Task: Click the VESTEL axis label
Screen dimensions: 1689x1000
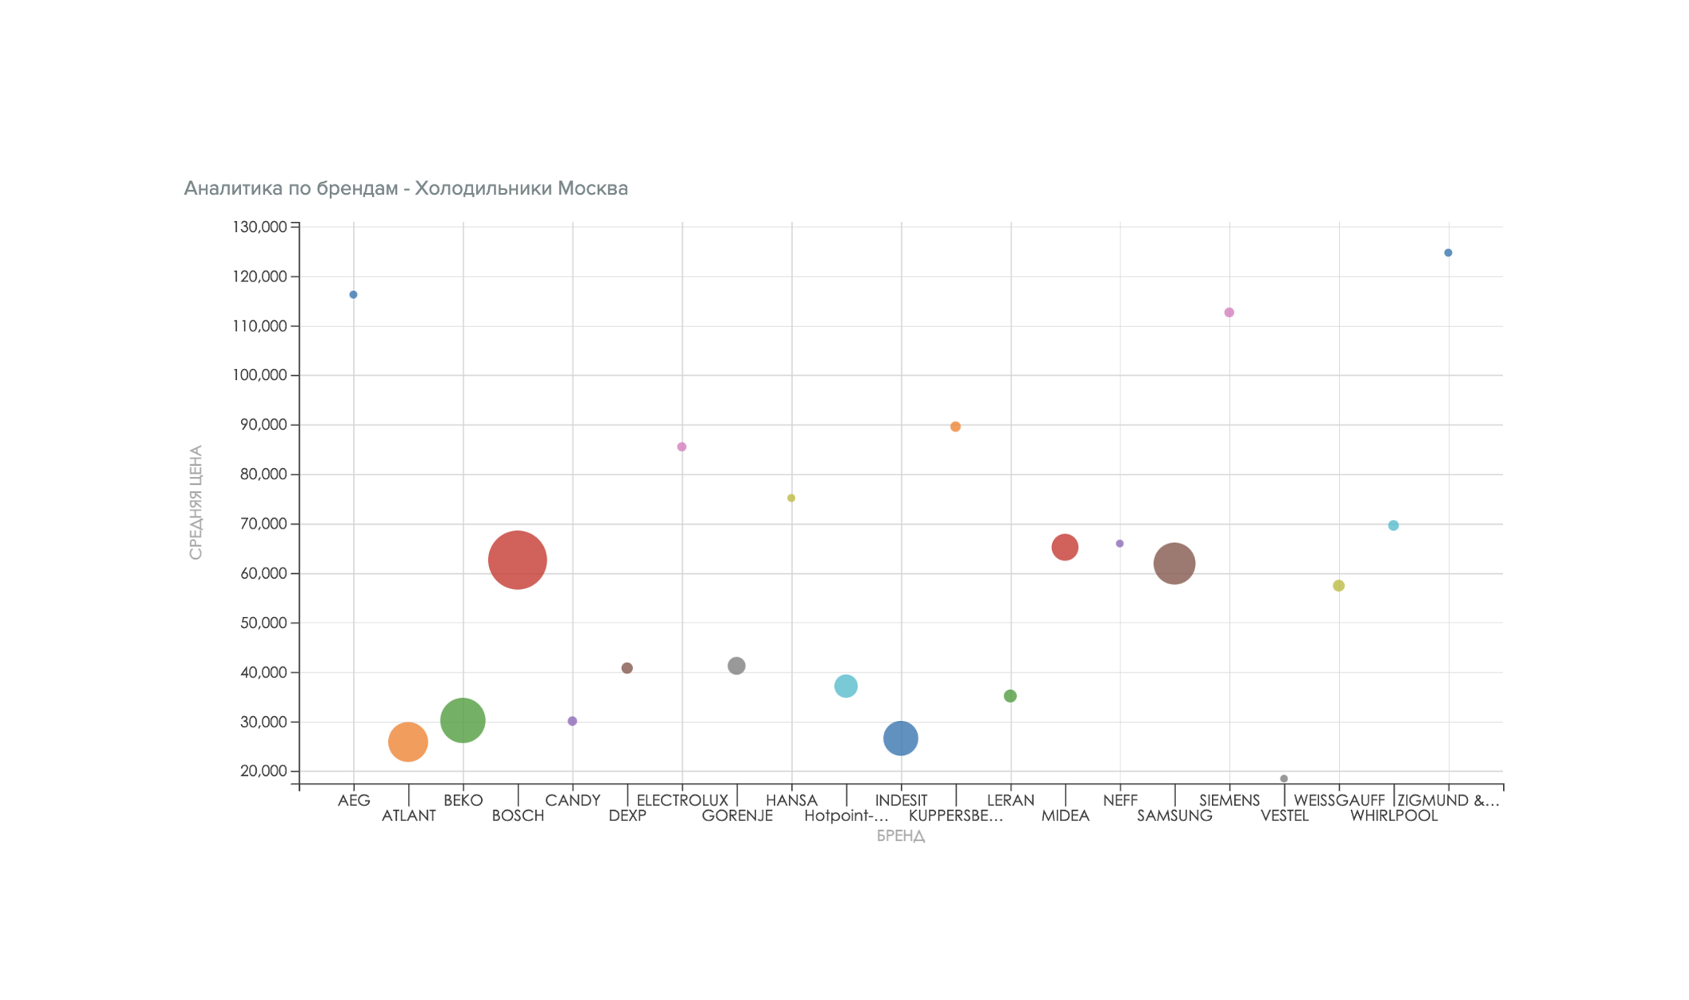Action: tap(1284, 816)
